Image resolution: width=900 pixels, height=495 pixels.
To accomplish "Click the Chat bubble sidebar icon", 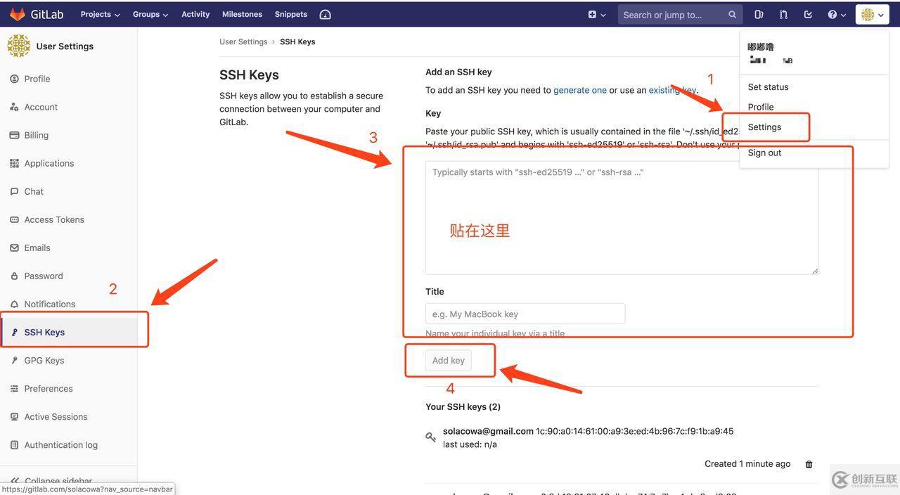I will 14,191.
